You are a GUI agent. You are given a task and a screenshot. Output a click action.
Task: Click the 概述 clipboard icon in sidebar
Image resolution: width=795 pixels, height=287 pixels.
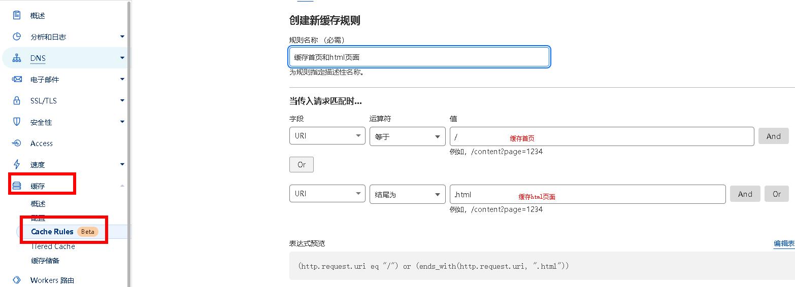coord(17,15)
